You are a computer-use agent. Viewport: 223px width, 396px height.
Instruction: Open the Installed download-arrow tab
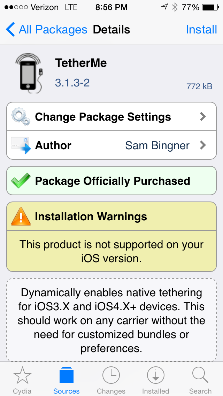click(x=155, y=375)
